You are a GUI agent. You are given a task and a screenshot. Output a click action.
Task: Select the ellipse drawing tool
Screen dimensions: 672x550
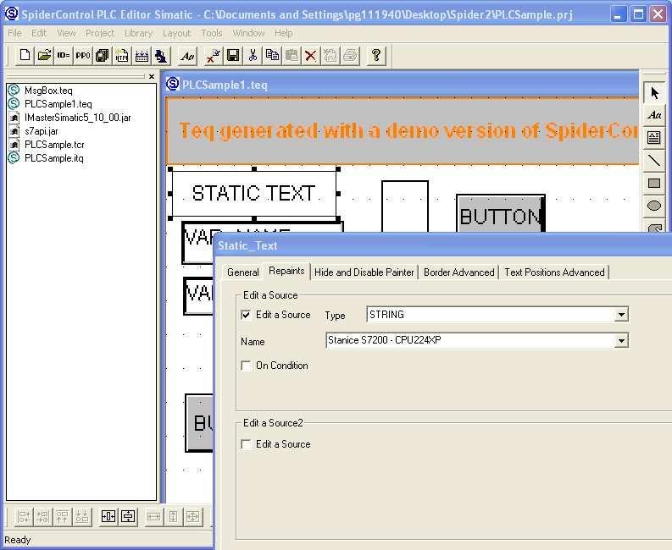click(x=654, y=206)
